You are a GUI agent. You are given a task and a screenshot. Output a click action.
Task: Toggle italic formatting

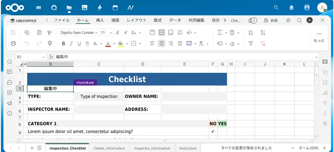tap(71, 44)
